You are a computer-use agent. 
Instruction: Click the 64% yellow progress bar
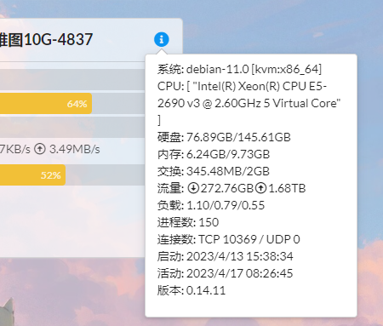[46, 104]
